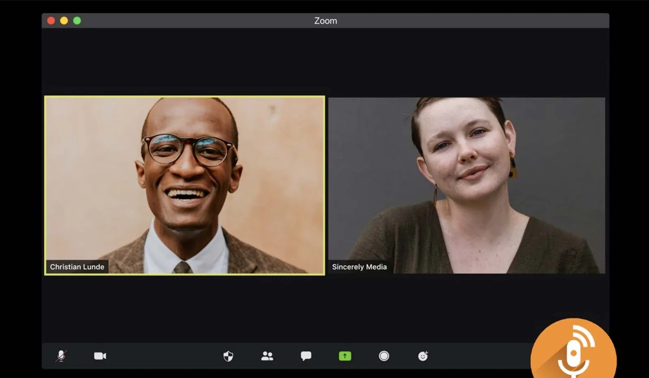Open the Security shield options
The width and height of the screenshot is (649, 378).
point(228,356)
